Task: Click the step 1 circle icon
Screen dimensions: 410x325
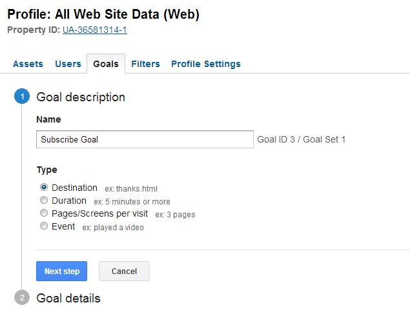Action: click(x=22, y=97)
